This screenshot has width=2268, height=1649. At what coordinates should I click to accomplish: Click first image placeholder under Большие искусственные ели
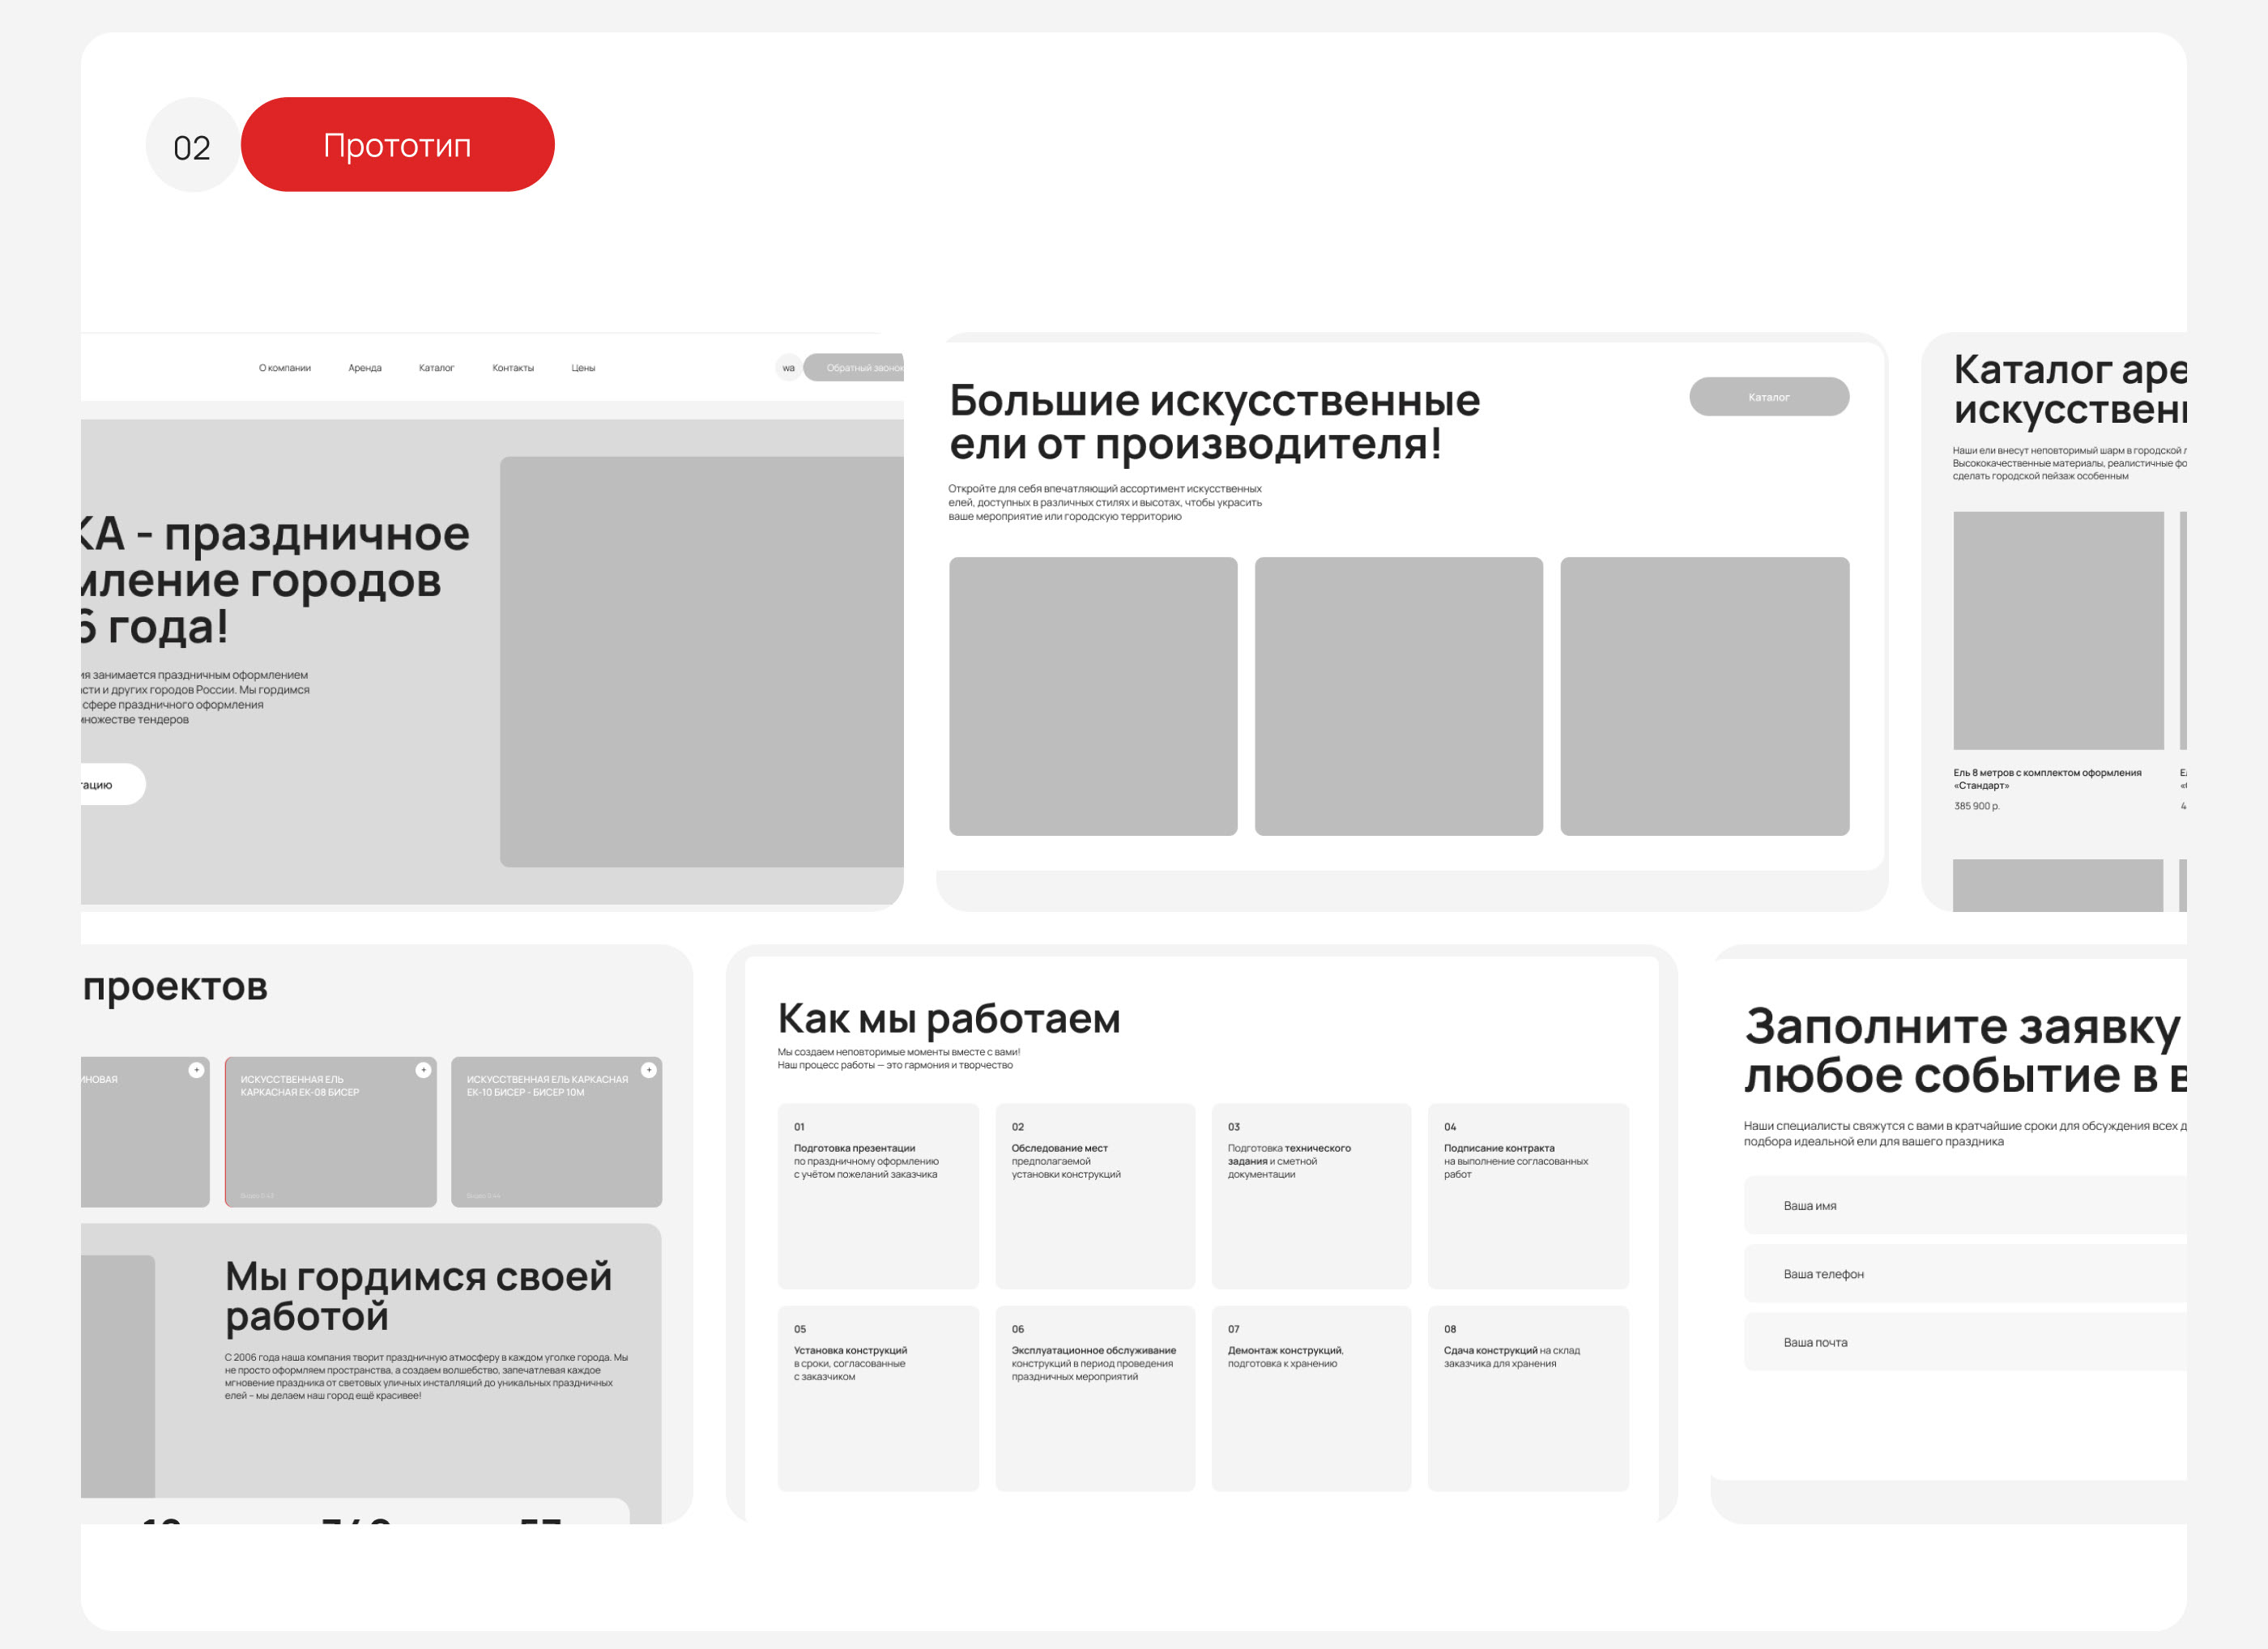coord(1093,696)
